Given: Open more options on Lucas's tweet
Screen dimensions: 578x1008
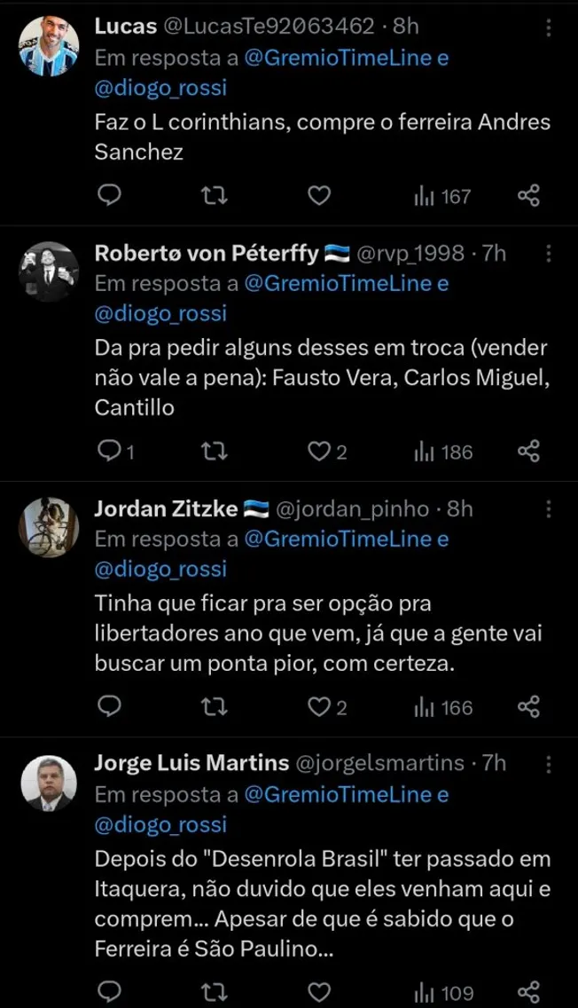Looking at the screenshot, I should (x=547, y=28).
